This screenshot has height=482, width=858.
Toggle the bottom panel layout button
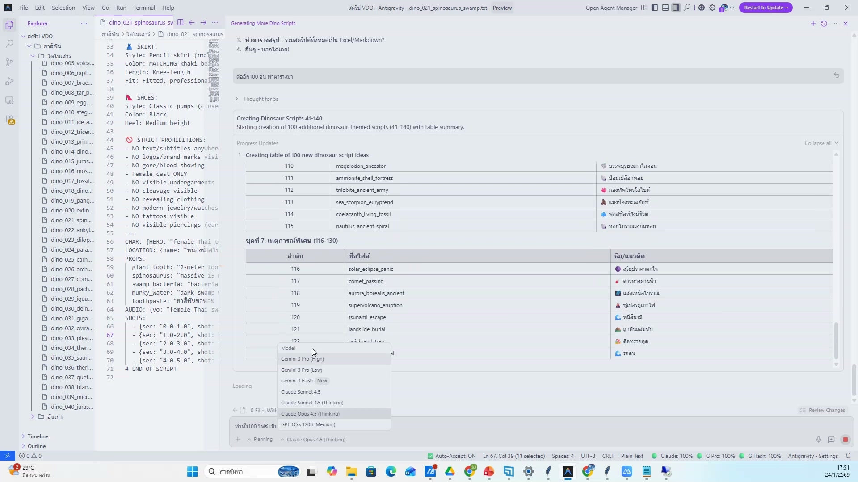coord(665,8)
